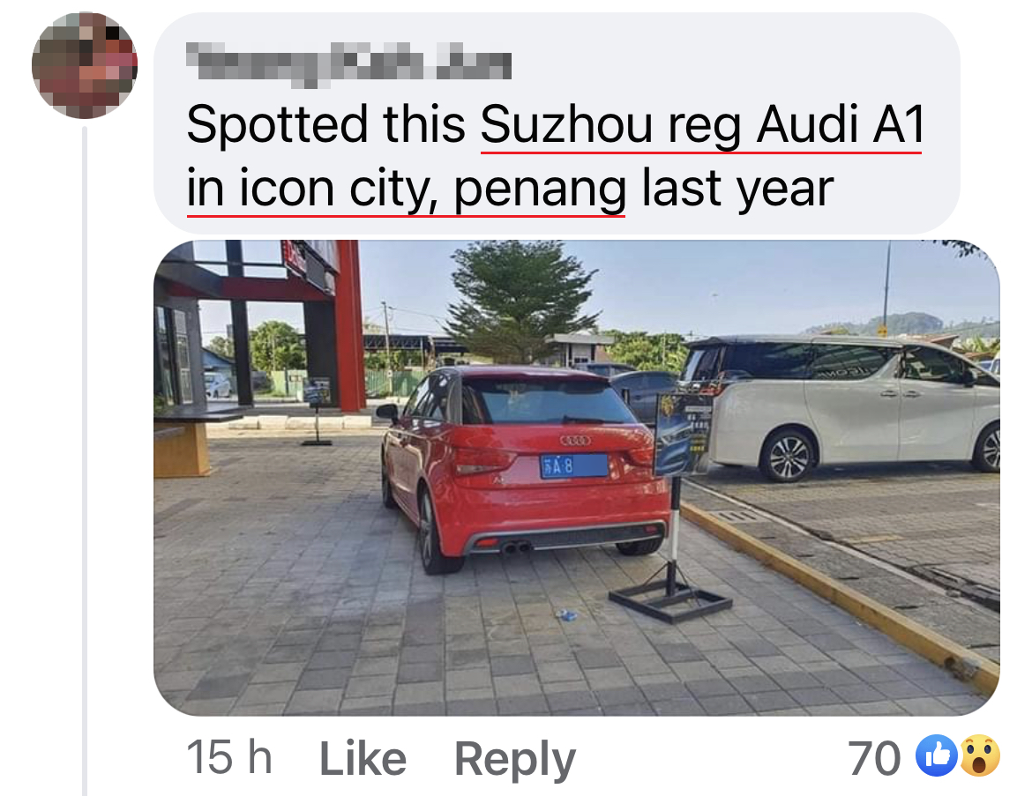
Task: Reply to the Audi A1 comment
Action: (x=515, y=760)
